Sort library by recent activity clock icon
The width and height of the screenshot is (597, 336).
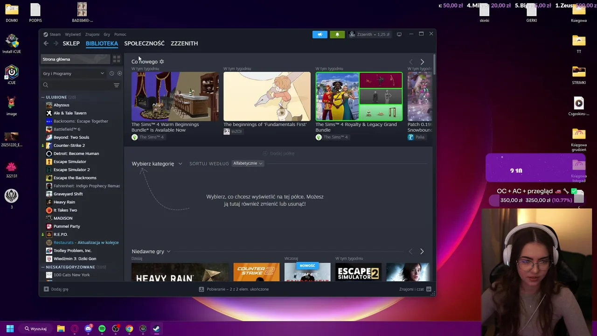click(x=111, y=73)
